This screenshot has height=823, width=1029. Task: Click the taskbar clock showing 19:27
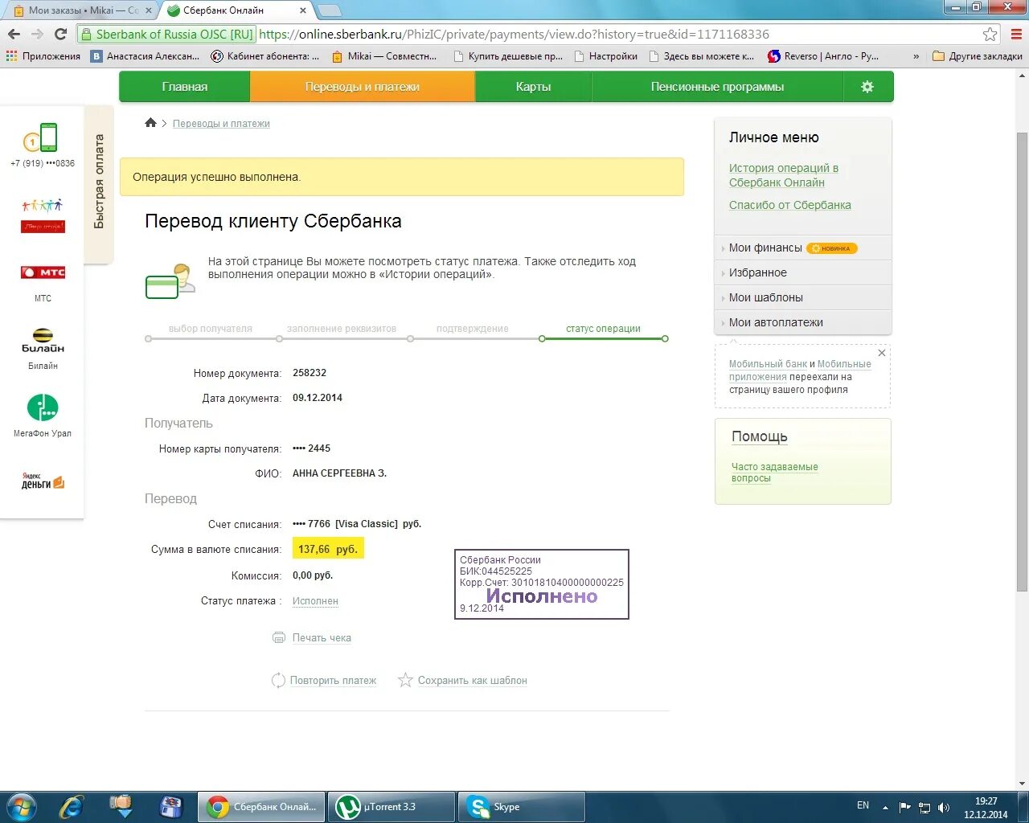click(x=986, y=808)
